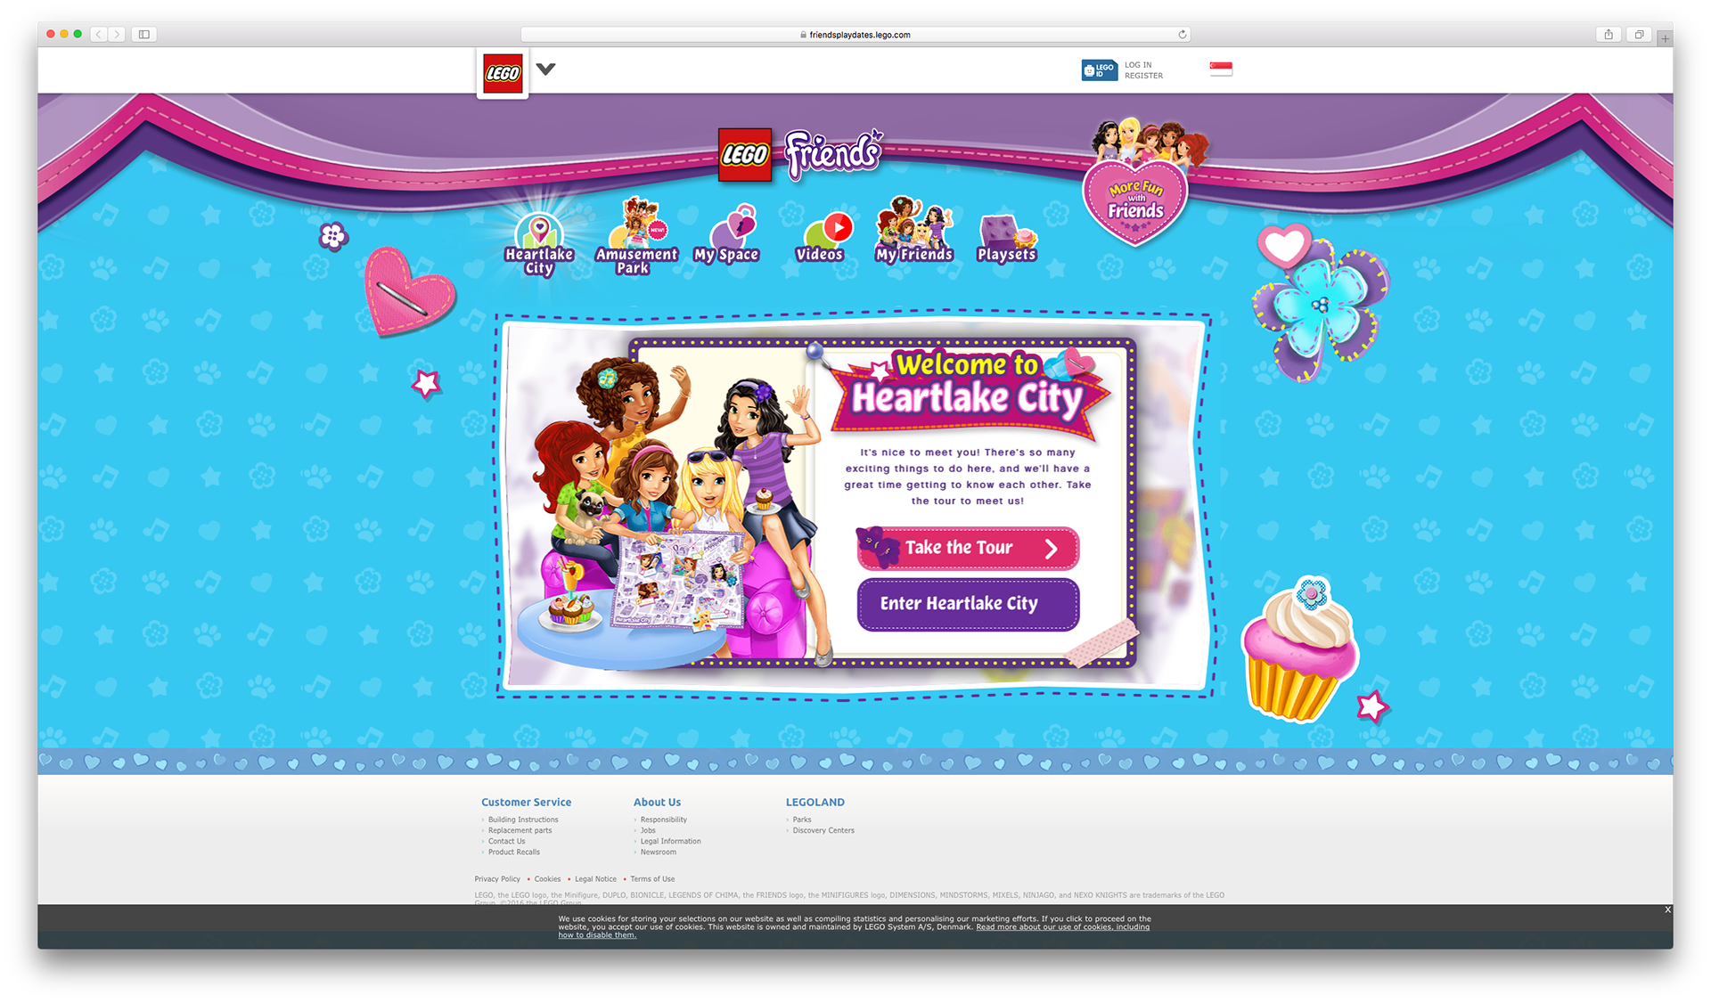Screen dimensions: 1711x1003
Task: Open the Responsibility footer link
Action: [x=663, y=820]
